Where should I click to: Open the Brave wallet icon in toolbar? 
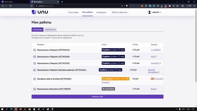pyautogui.click(x=183, y=6)
